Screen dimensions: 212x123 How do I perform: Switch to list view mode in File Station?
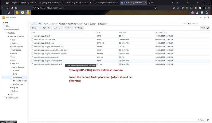(202, 28)
